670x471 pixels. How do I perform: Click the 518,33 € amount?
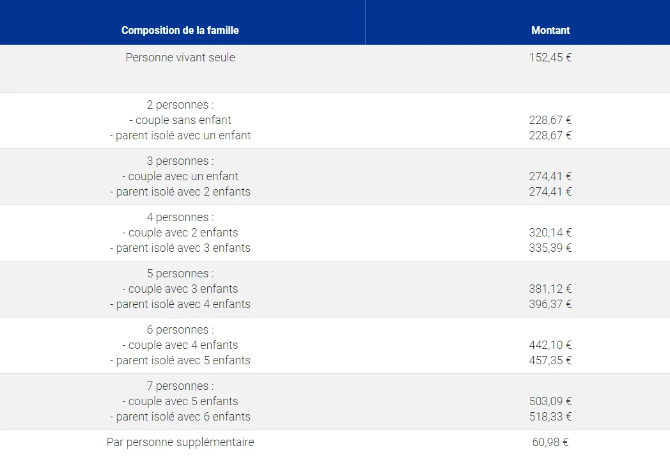pos(550,417)
